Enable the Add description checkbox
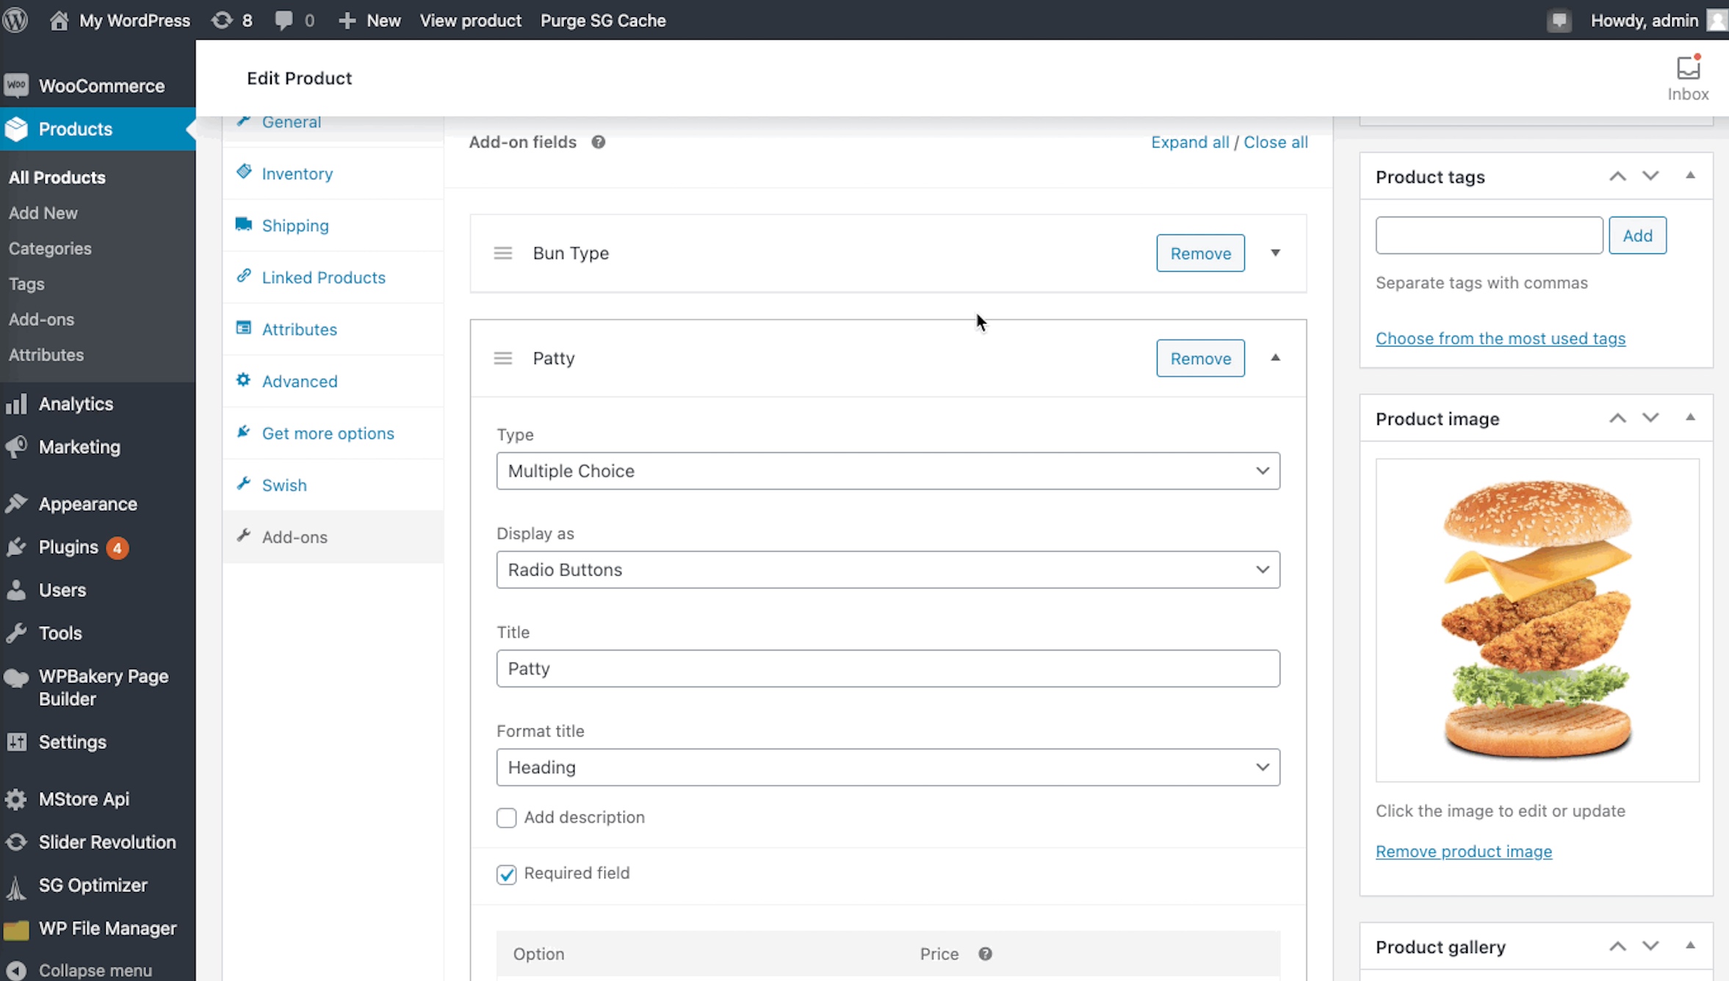Screen dimensions: 1729x981 click(506, 817)
